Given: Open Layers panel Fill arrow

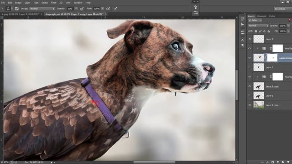Looking at the screenshot, I should tap(288, 31).
